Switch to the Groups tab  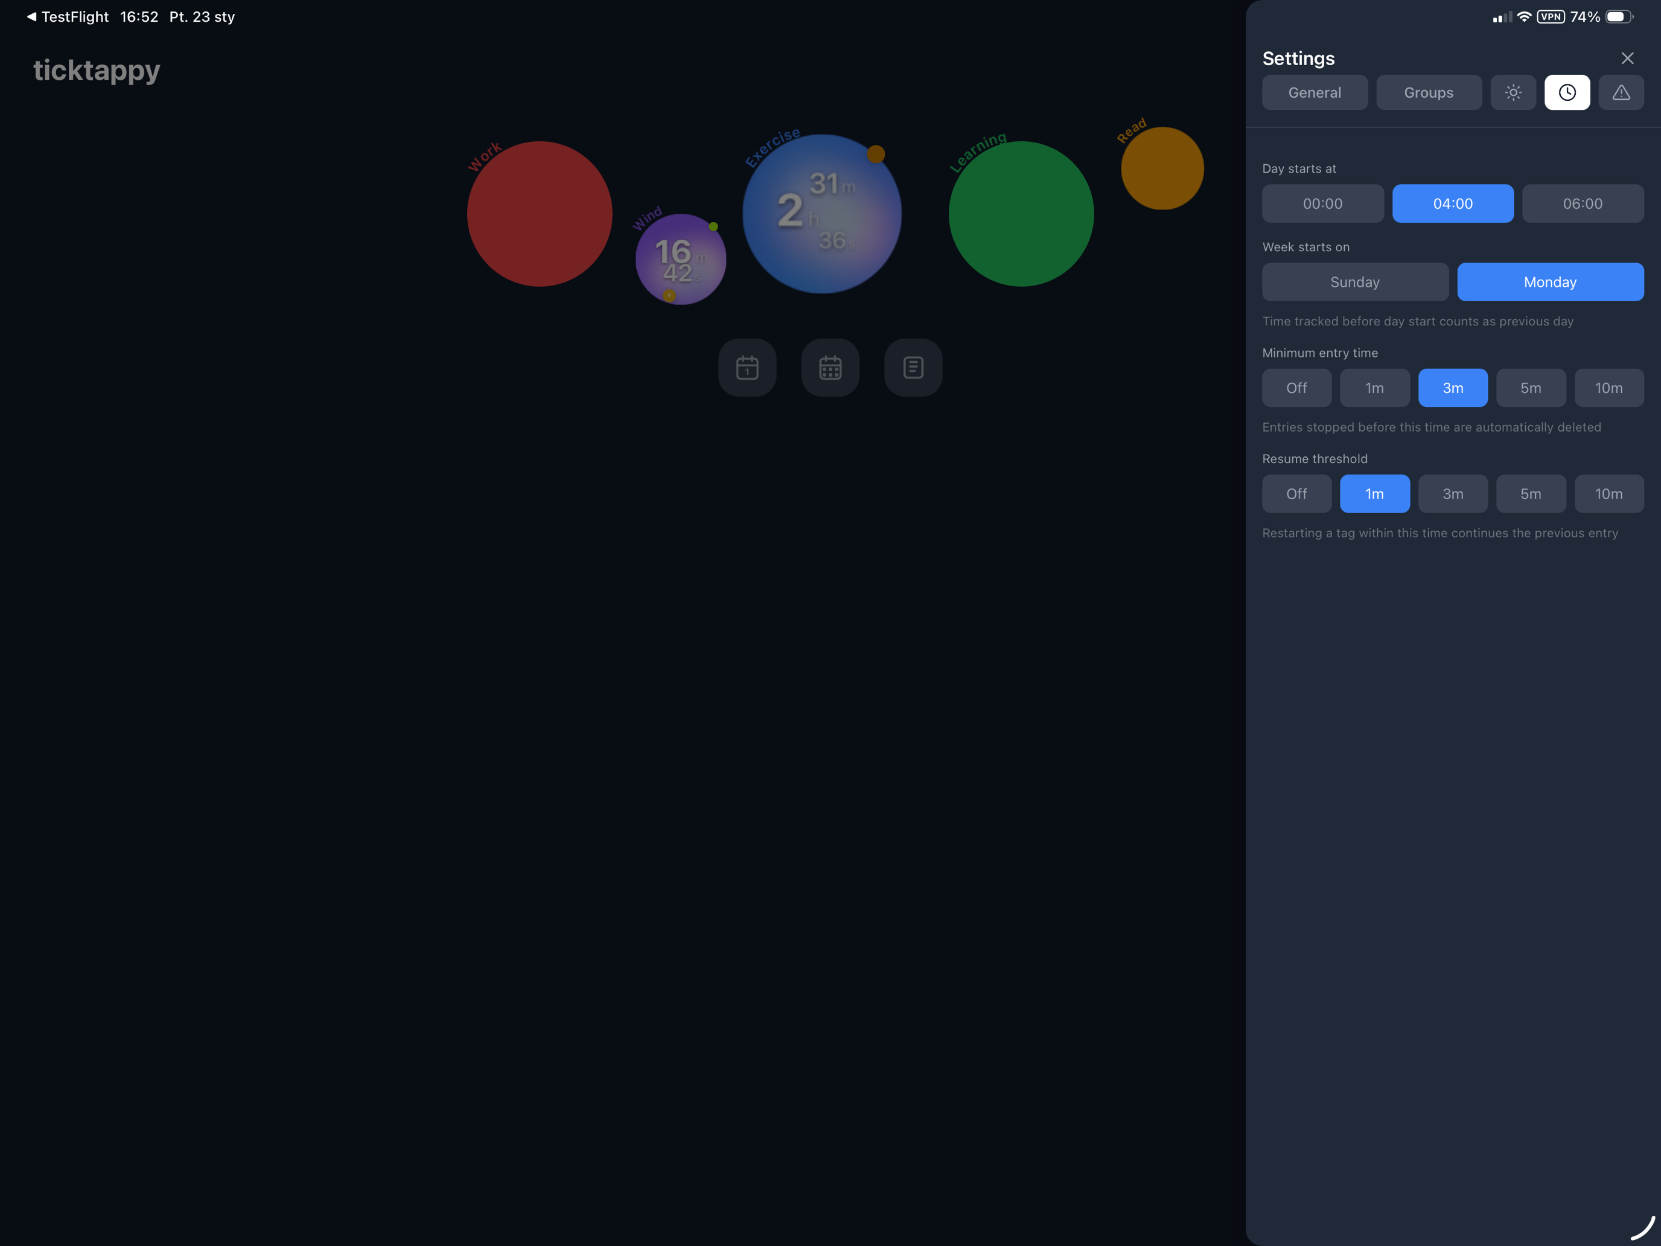[1428, 92]
